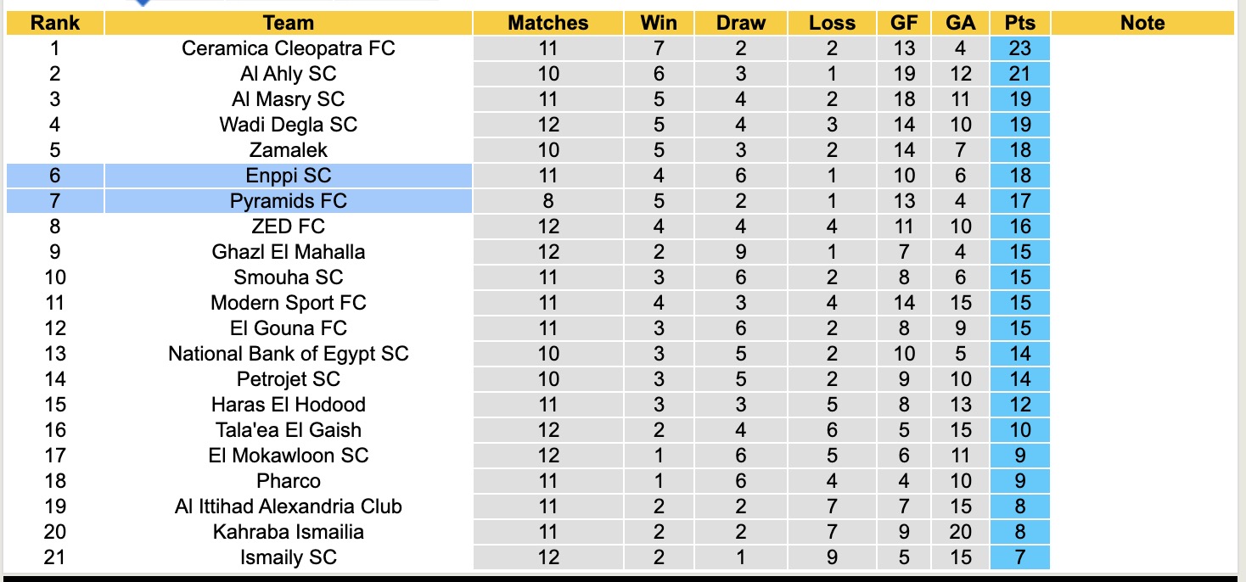
Task: Select Ceramica Cleopatra's 23 points cell
Action: coord(1019,48)
